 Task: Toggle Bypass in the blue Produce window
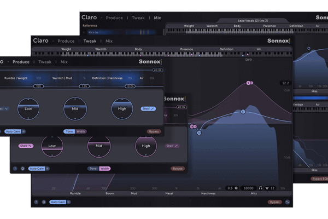(x=154, y=131)
